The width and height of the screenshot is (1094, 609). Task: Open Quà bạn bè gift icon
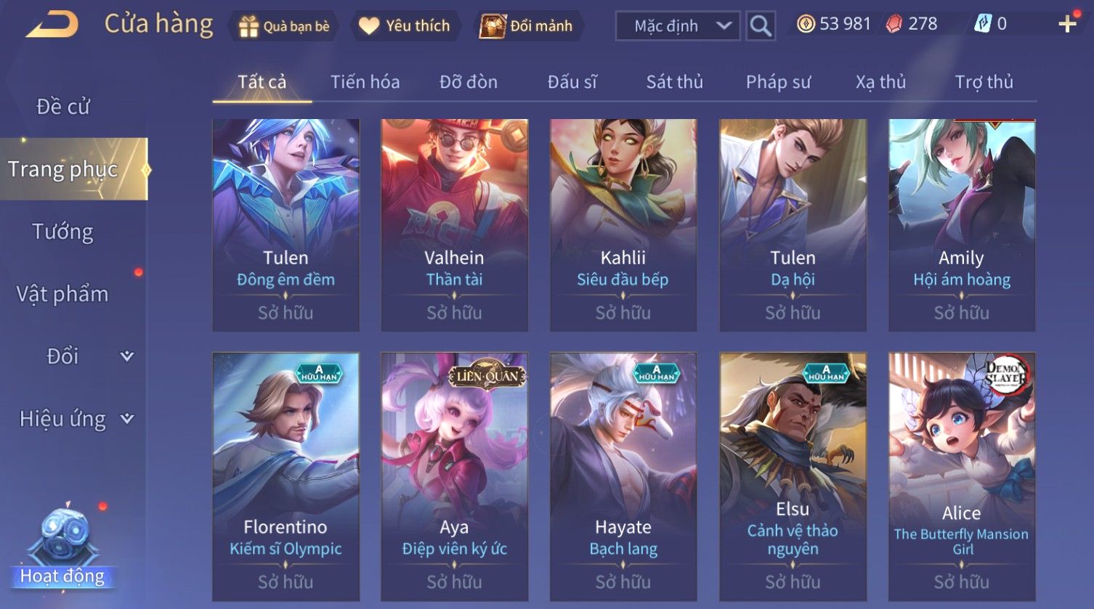(x=248, y=26)
